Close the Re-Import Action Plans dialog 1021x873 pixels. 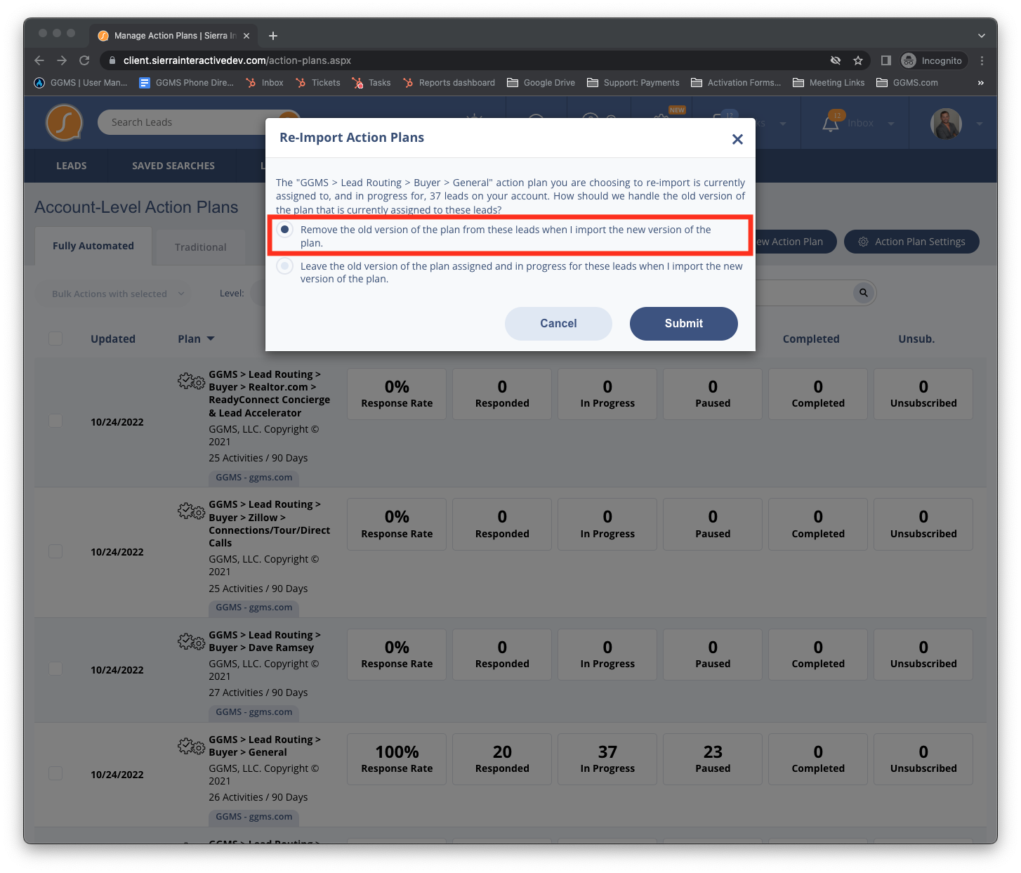point(737,139)
